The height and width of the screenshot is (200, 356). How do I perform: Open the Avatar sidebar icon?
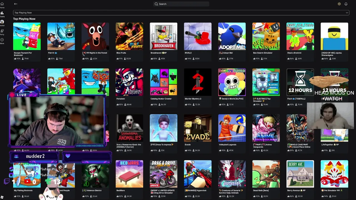(x=2, y=22)
